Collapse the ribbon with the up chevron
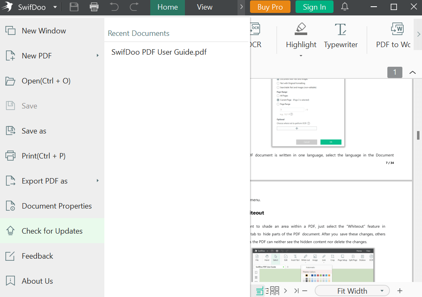The height and width of the screenshot is (297, 422). [412, 72]
